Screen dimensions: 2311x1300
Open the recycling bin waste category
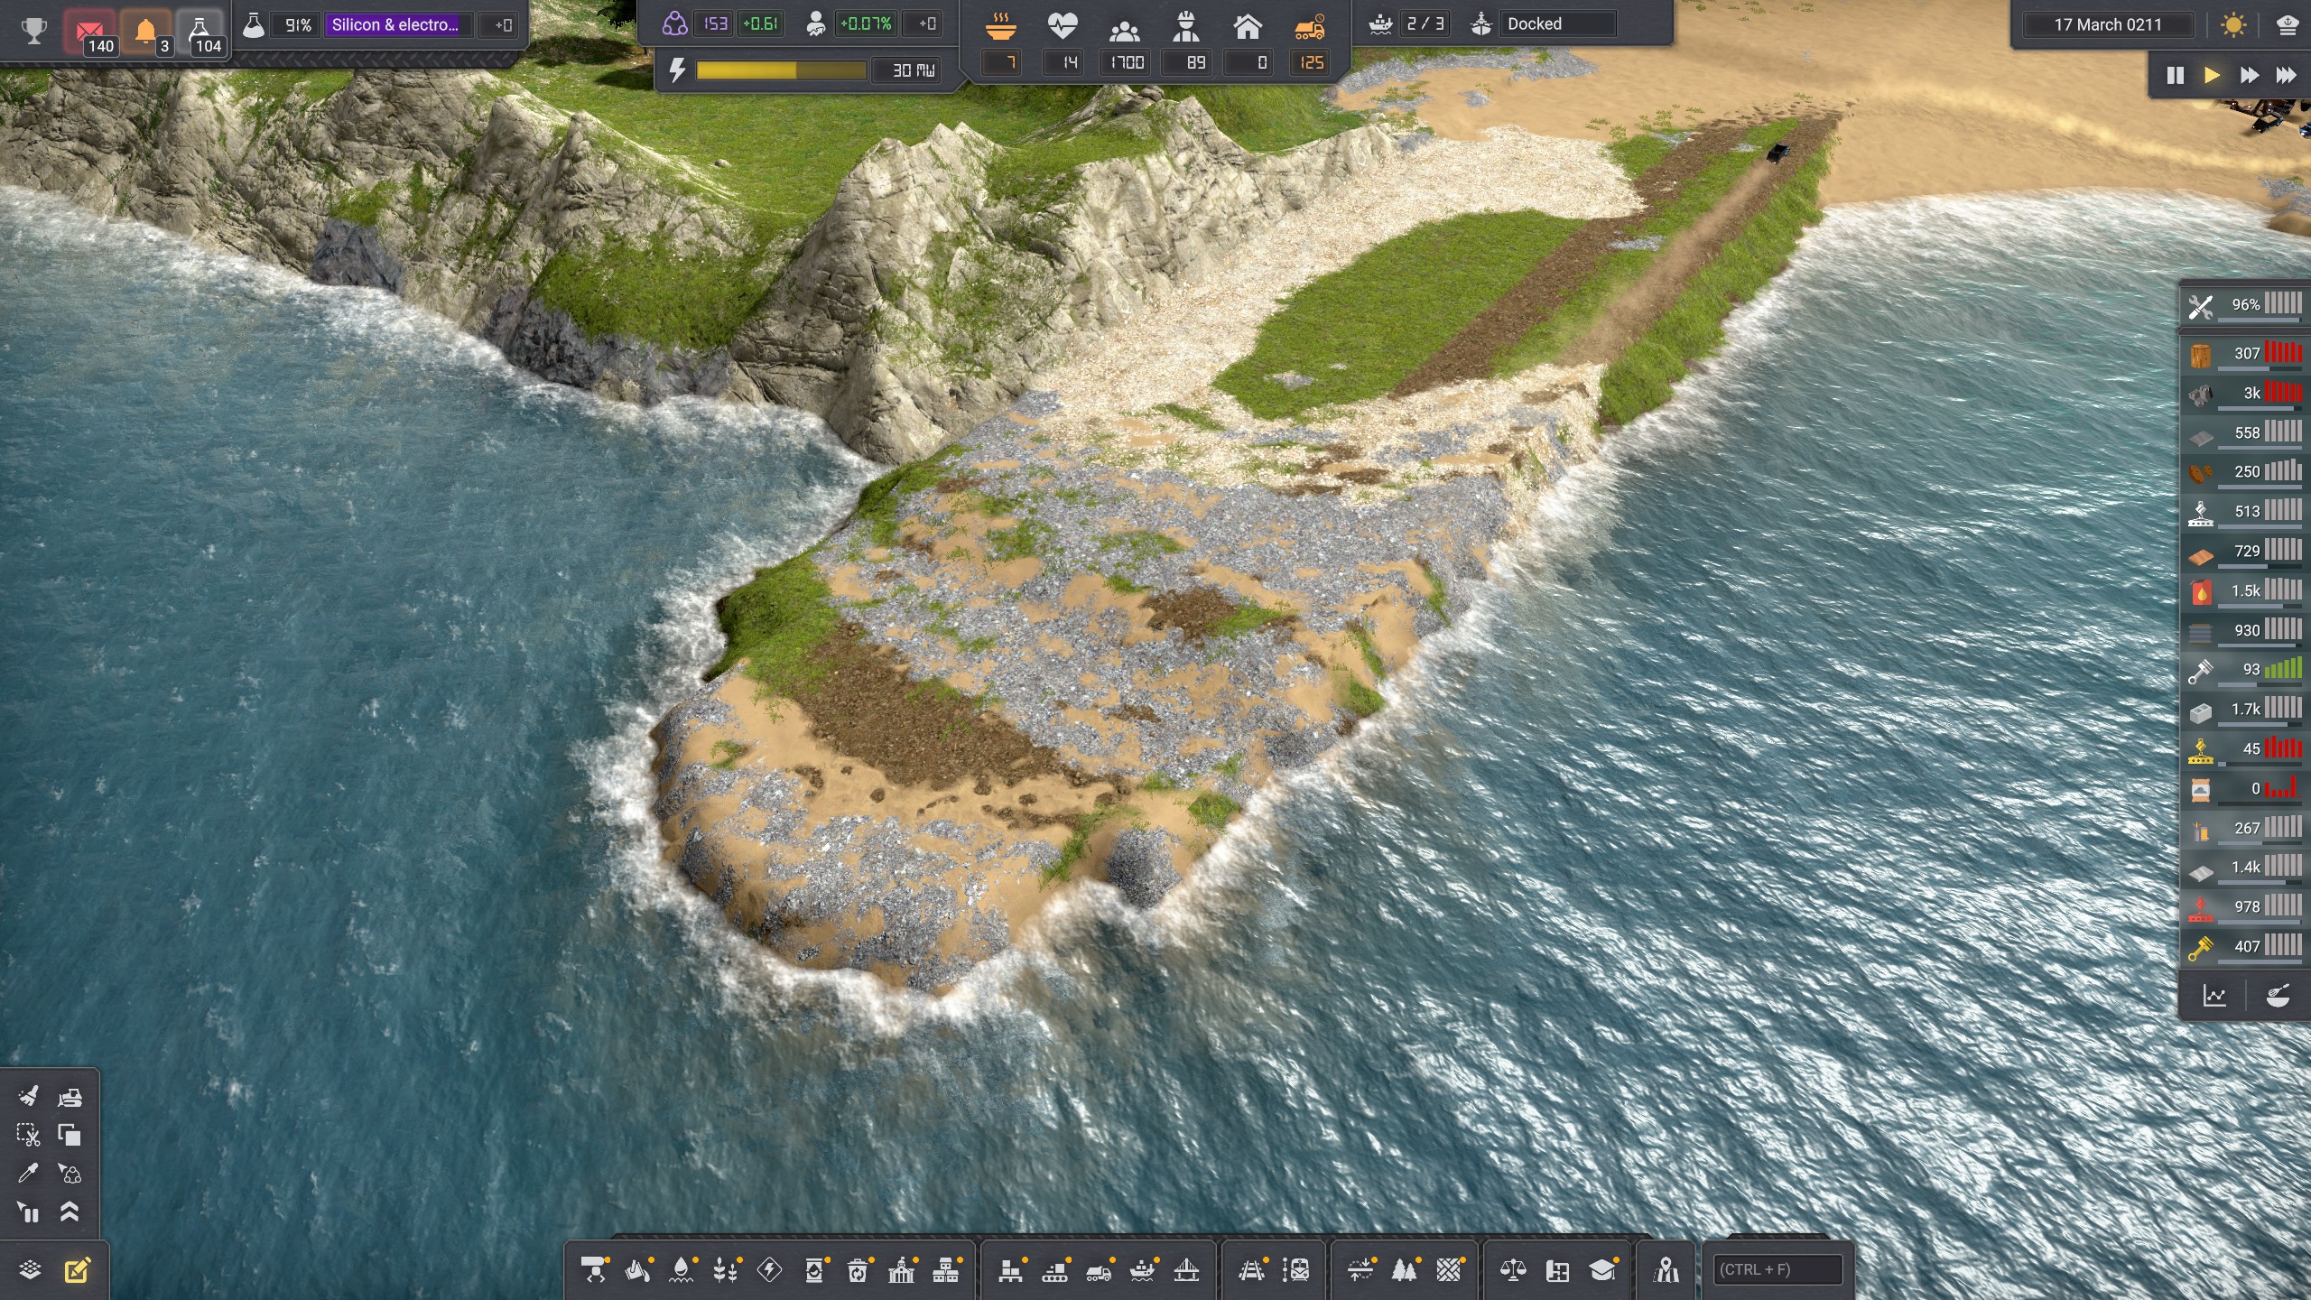coord(858,1271)
